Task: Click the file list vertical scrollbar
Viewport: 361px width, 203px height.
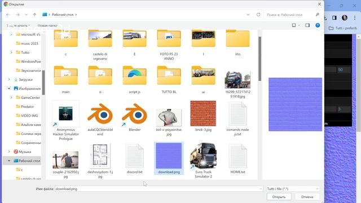Action: 259,59
